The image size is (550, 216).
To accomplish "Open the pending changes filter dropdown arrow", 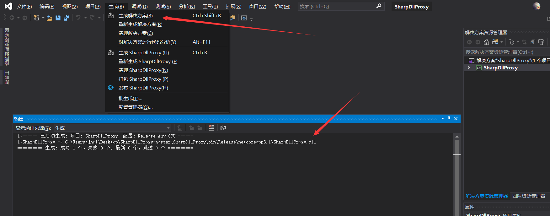I will (518, 42).
